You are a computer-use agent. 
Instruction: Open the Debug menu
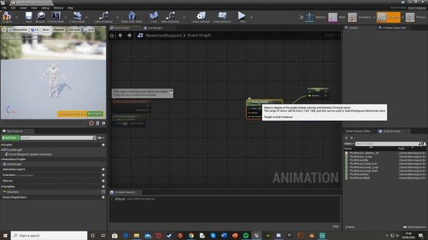(x=45, y=8)
